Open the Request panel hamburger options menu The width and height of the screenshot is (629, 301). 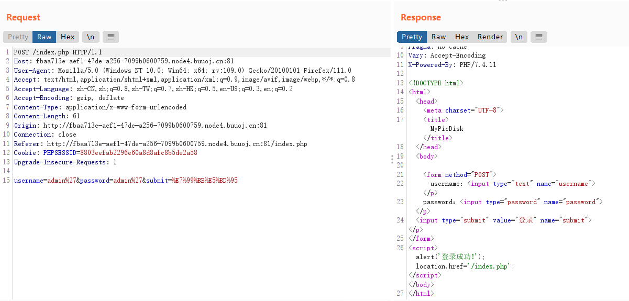(111, 37)
